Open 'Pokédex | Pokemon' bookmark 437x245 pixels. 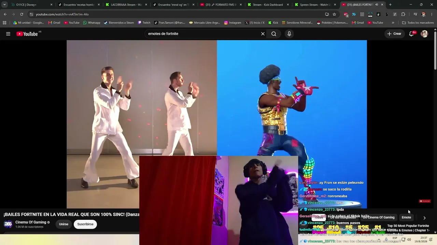[333, 23]
